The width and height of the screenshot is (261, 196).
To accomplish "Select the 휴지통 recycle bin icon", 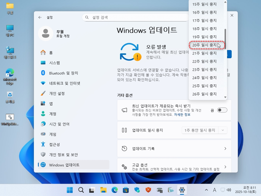I will tap(10, 97).
